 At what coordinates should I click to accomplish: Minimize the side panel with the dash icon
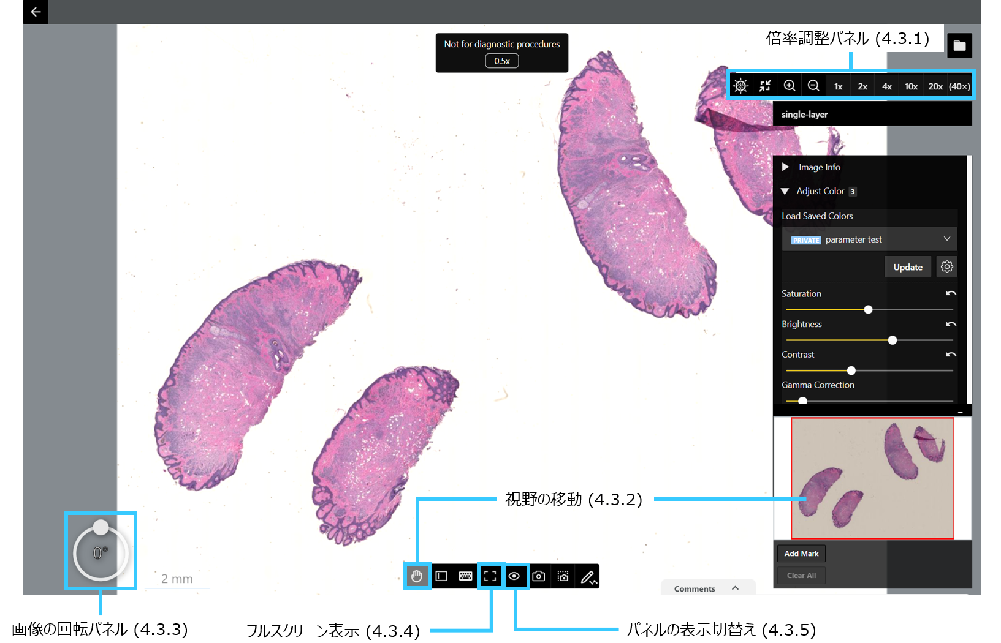961,413
